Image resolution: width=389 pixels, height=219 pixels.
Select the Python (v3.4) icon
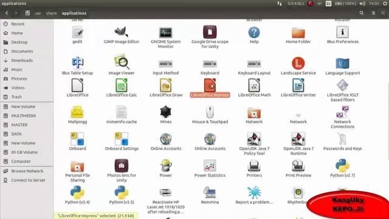point(77,193)
